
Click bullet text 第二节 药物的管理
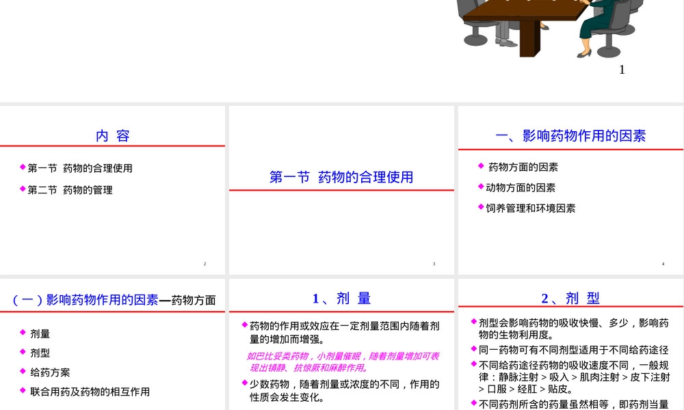point(70,190)
